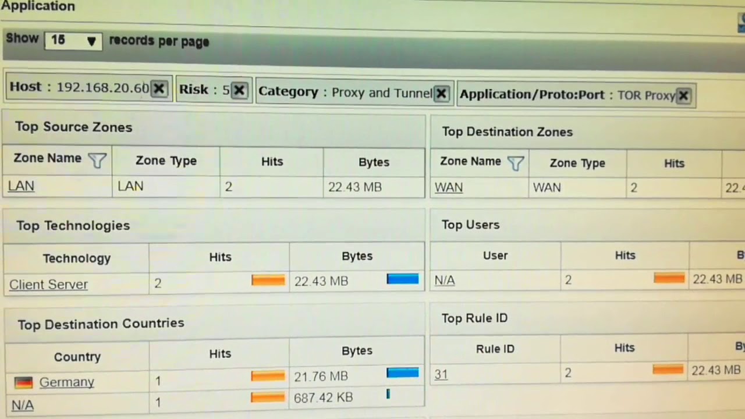
Task: Click 22.43 MB value in Rule 31 row
Action: 716,370
